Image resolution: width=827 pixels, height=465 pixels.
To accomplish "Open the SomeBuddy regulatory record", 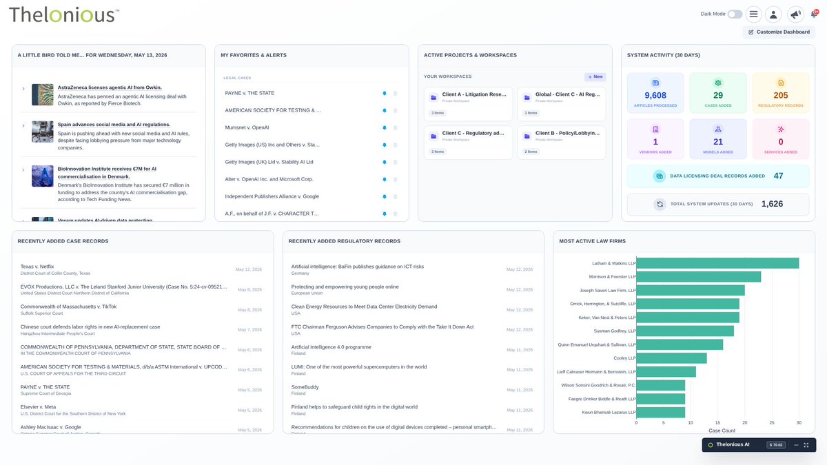I will coord(305,387).
